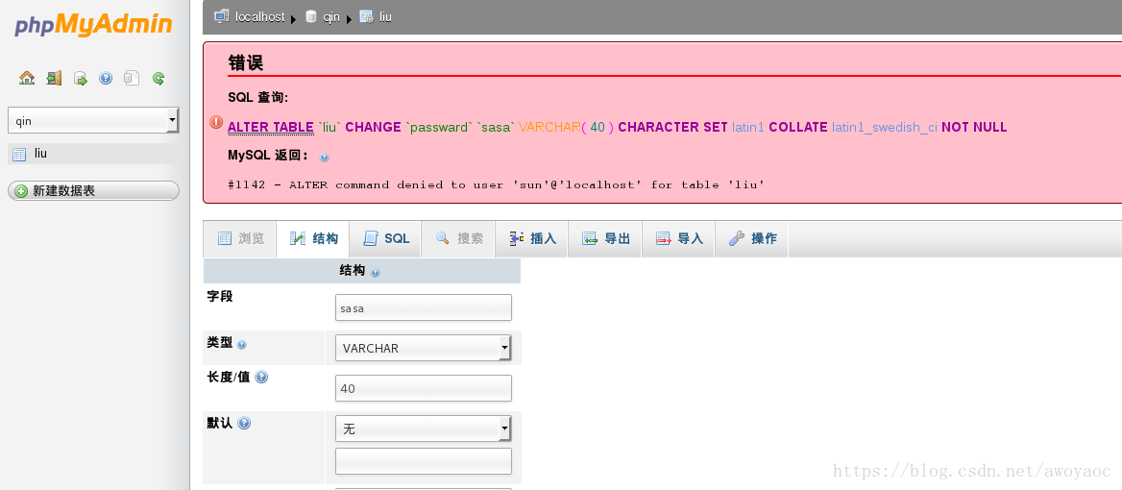Open help icon beside 长度/值 label
The height and width of the screenshot is (490, 1122).
pyautogui.click(x=261, y=377)
